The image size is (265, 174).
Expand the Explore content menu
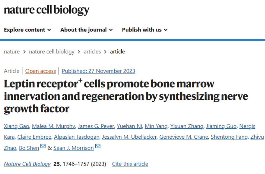point(27,30)
